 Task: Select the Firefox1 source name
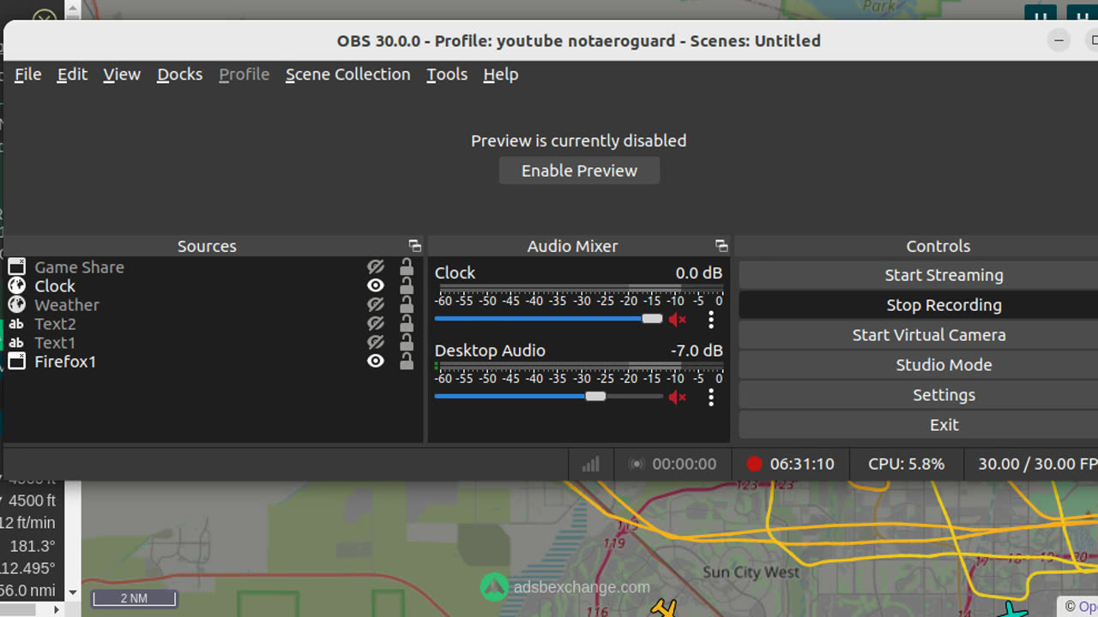click(65, 362)
